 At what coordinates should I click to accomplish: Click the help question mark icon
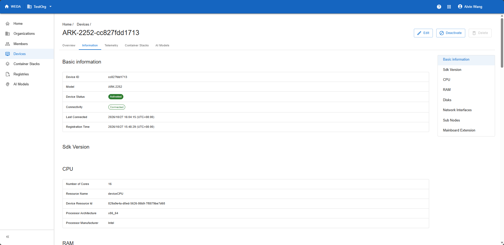[x=439, y=7]
